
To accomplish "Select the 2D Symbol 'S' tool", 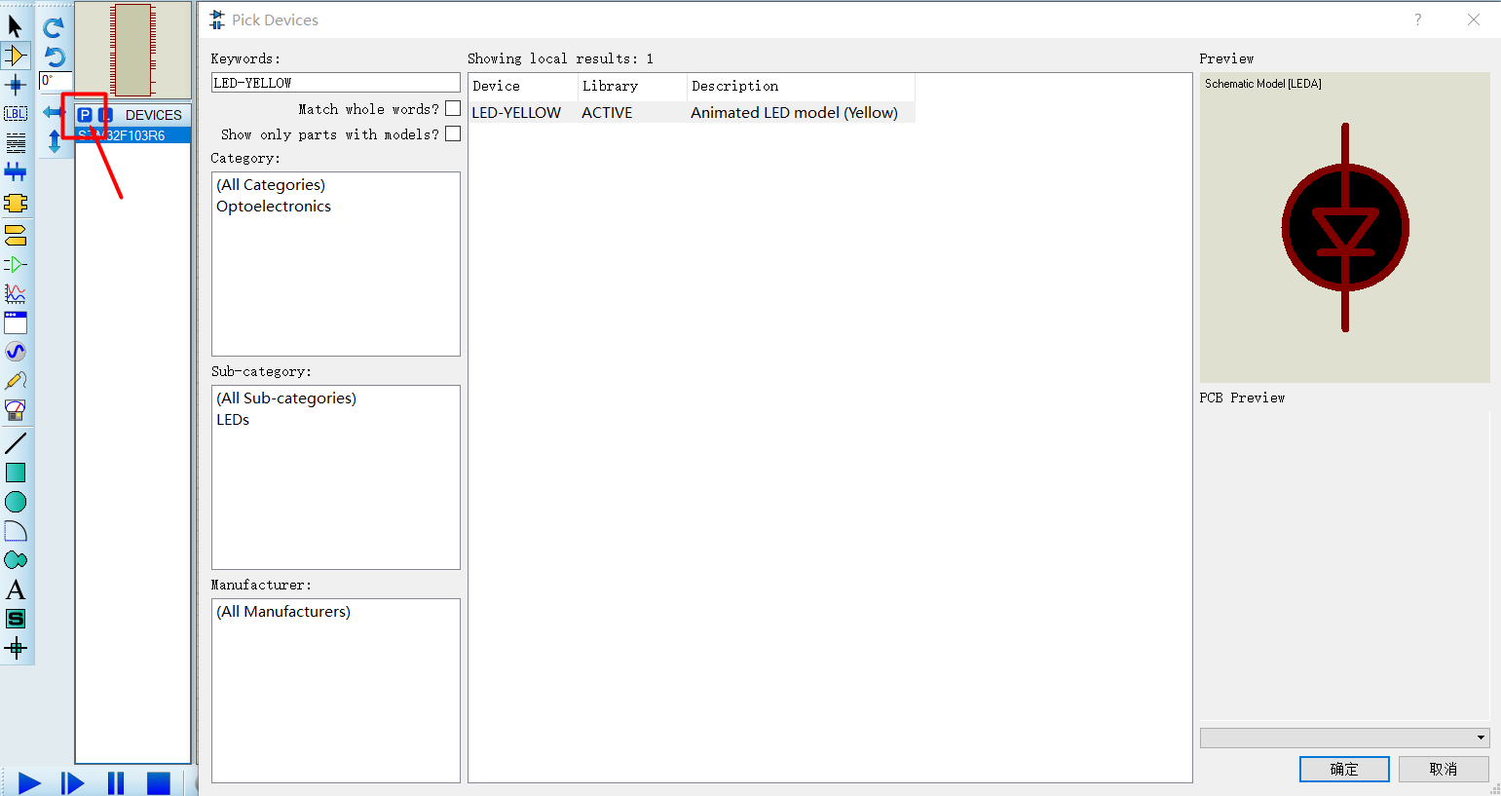I will [16, 619].
